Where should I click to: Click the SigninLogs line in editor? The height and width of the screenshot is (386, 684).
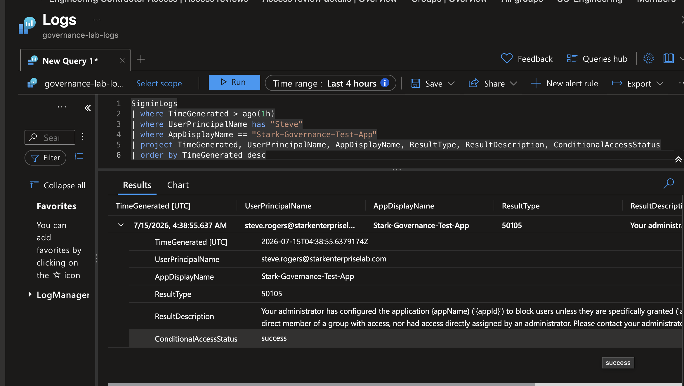(x=154, y=104)
